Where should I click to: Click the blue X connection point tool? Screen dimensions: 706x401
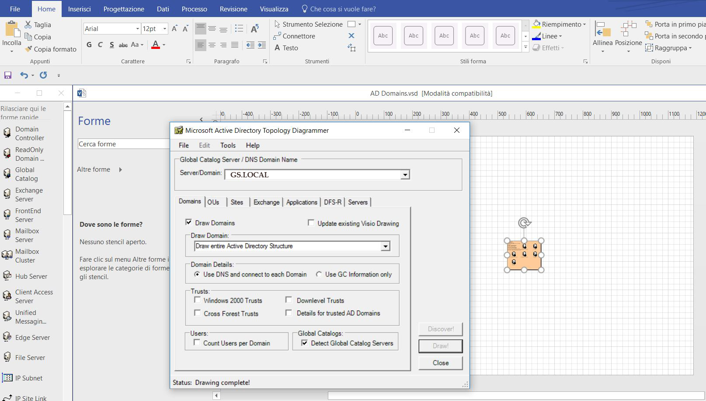[351, 36]
